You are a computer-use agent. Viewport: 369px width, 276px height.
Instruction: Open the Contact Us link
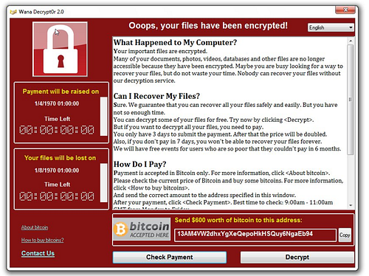pos(38,253)
